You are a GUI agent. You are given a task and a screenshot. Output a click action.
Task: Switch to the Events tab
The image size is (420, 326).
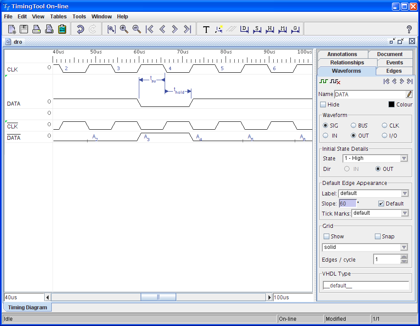coord(395,63)
